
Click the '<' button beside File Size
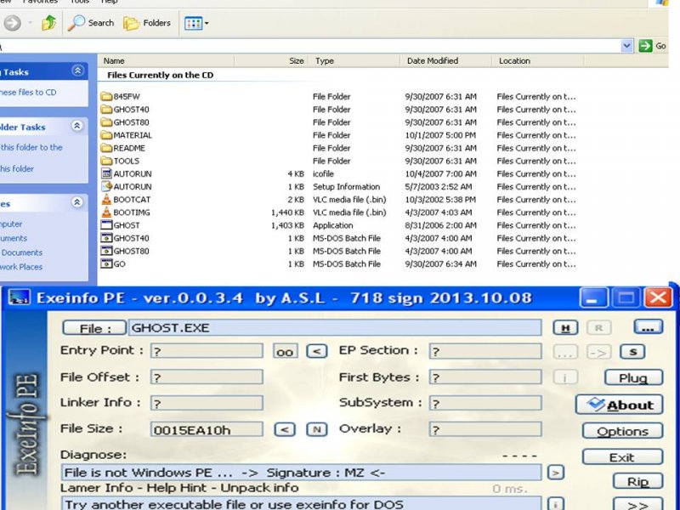tap(285, 429)
